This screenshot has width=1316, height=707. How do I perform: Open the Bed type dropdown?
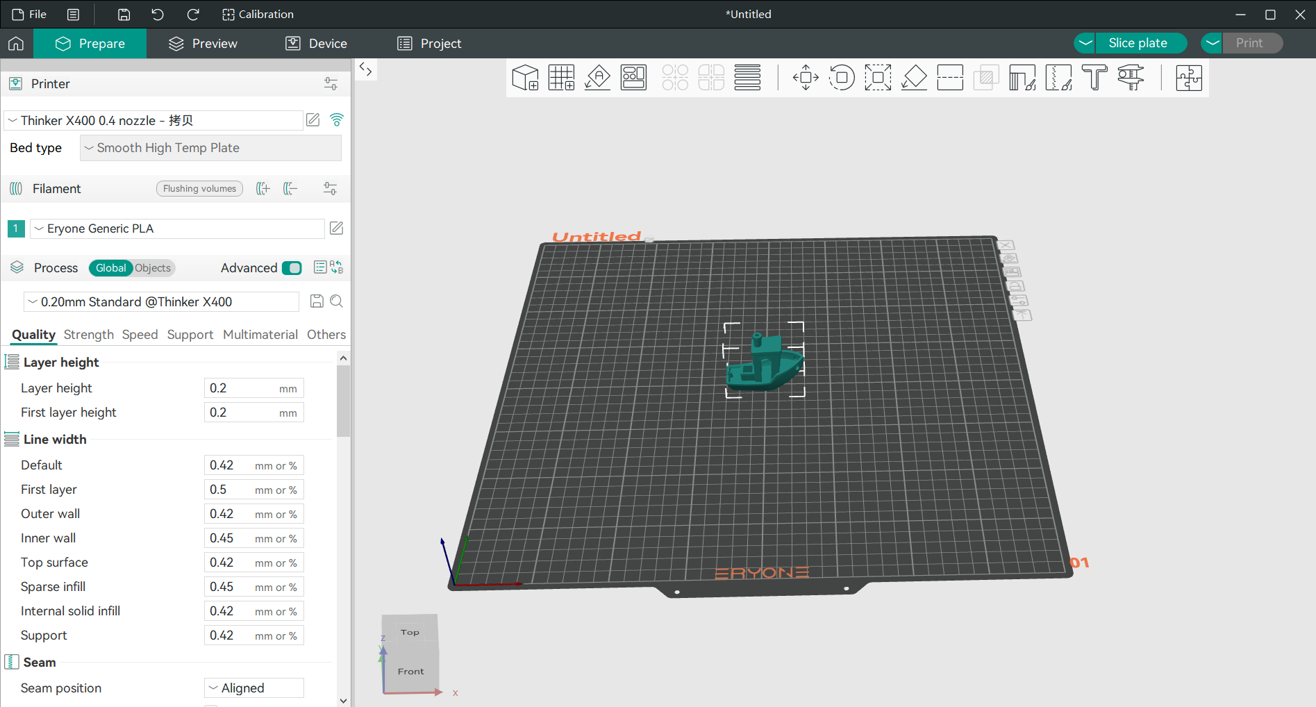coord(210,148)
